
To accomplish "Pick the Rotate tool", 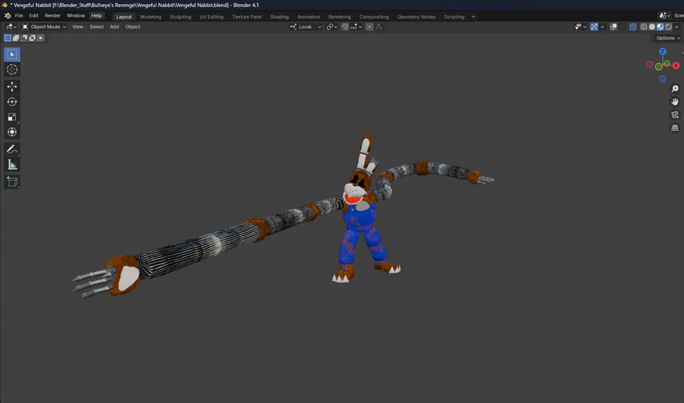I will [11, 102].
